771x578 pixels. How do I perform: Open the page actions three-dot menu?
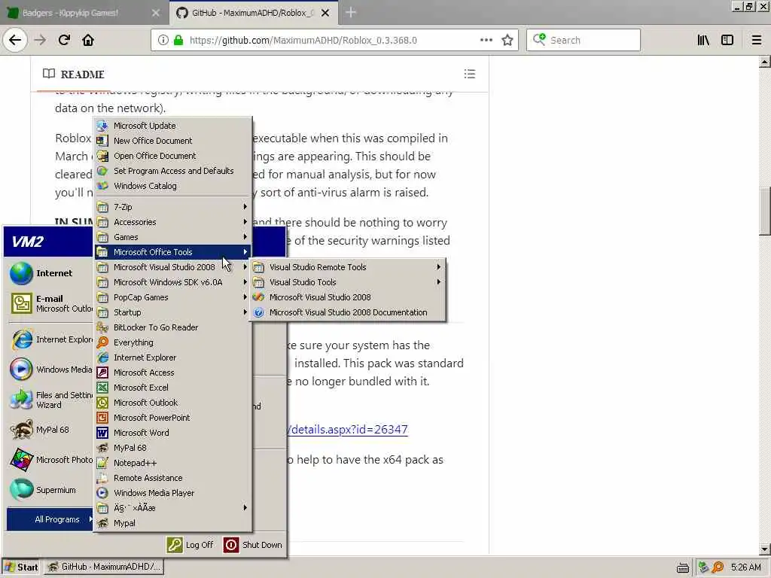pos(486,41)
